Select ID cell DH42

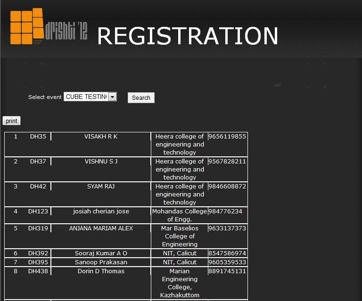[x=38, y=186]
